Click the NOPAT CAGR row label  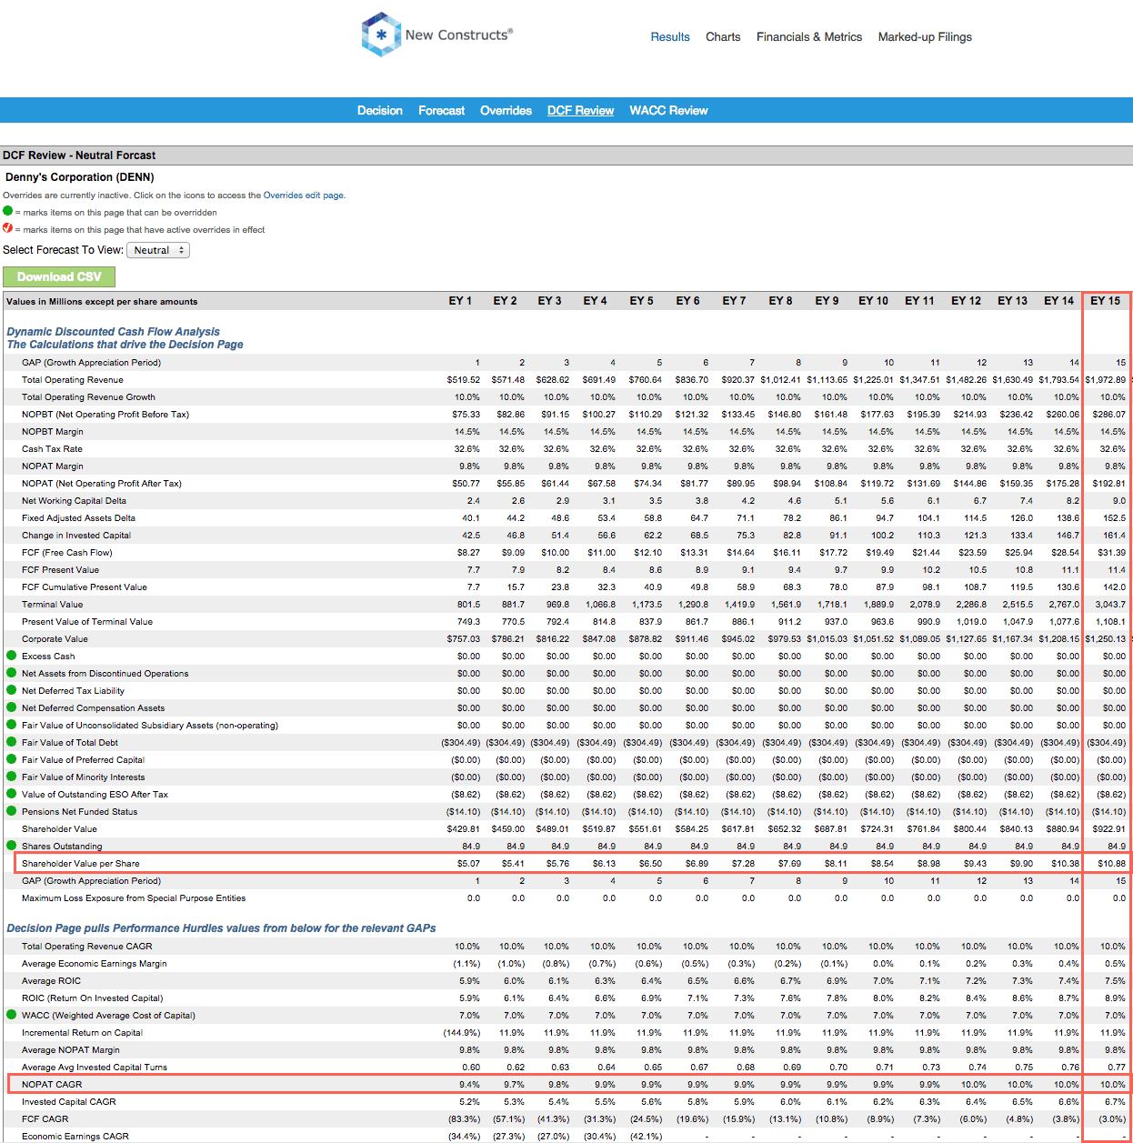pos(52,1085)
